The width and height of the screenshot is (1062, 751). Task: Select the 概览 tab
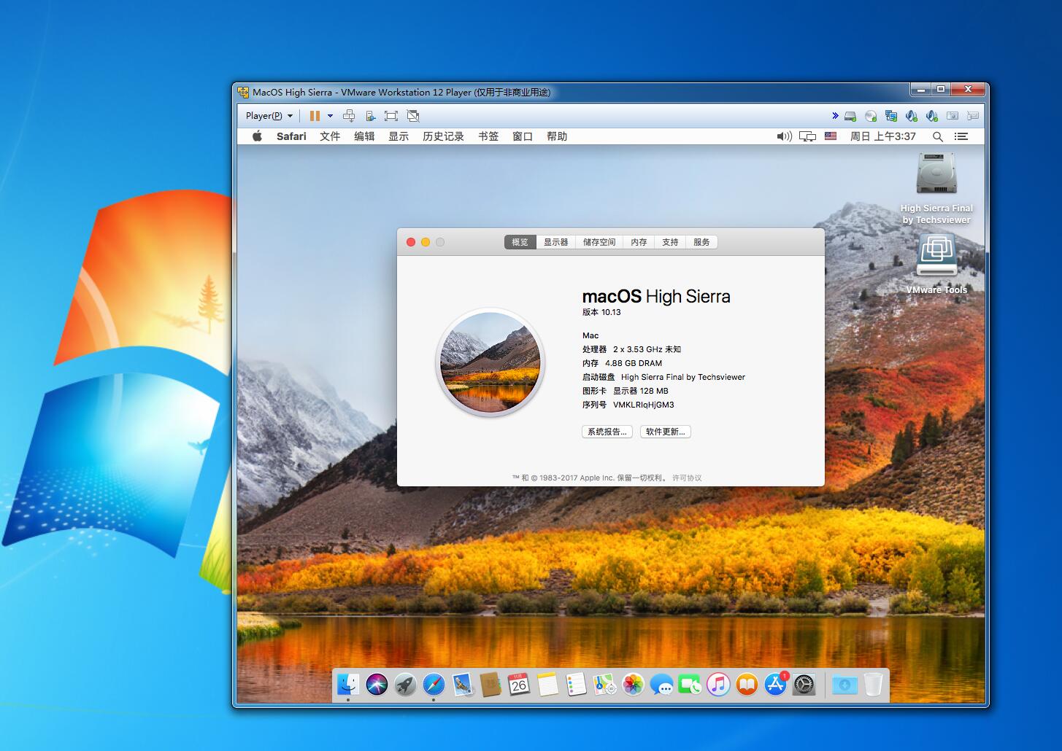[x=520, y=242]
